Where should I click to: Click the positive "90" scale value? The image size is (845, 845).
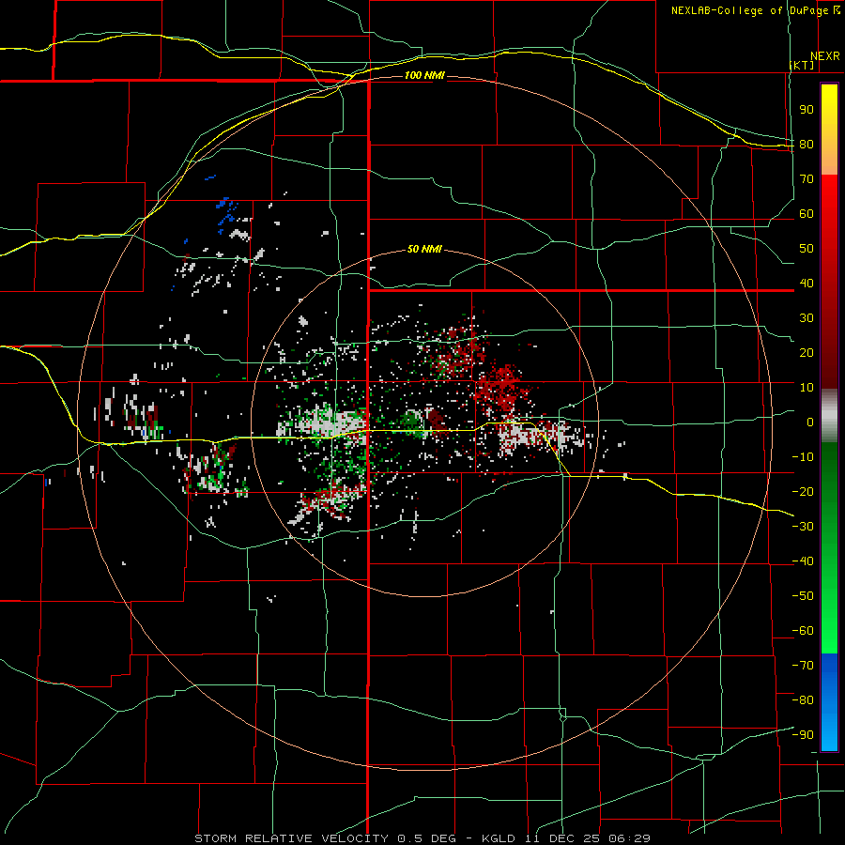click(x=807, y=110)
